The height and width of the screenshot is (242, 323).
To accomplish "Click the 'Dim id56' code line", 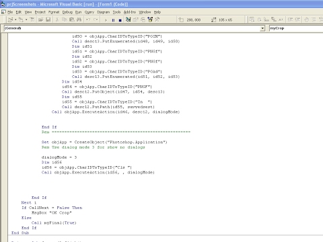I will coord(52,162).
